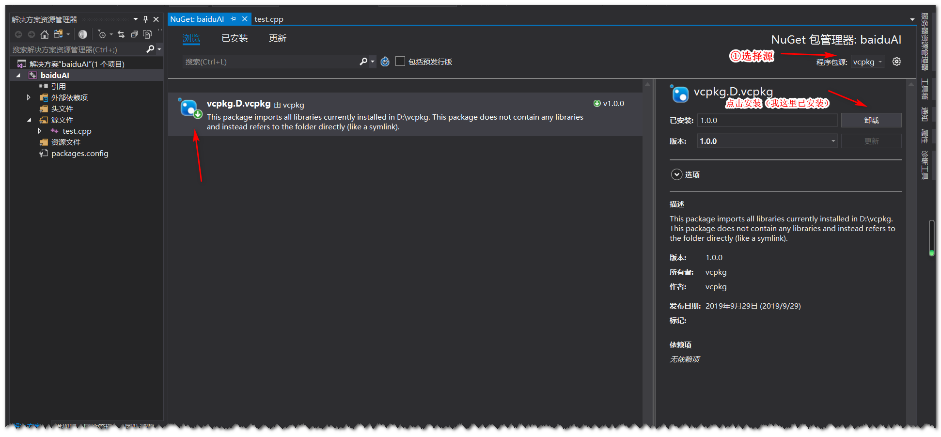This screenshot has height=437, width=941.
Task: Click the show all files icon
Action: click(147, 34)
